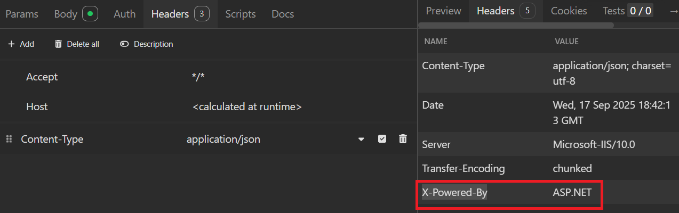
Task: Click the Content-Type header name field
Action: click(52, 140)
